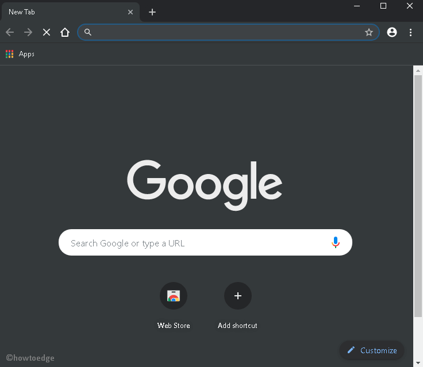Open Chrome's three-dot menu
This screenshot has width=423, height=367.
click(x=410, y=32)
